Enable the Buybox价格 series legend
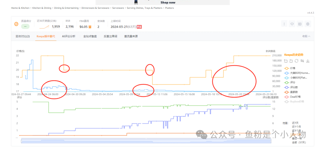316x147 pixels. (294, 102)
